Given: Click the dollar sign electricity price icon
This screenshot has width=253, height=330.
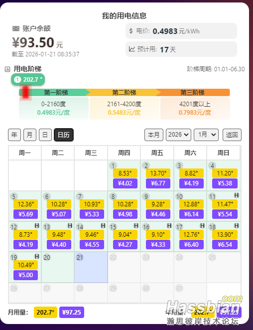Looking at the screenshot, I should (x=131, y=31).
